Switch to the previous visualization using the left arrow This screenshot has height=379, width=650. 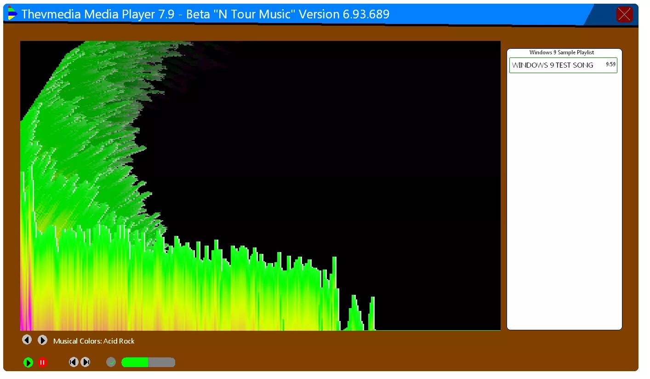[x=27, y=339]
